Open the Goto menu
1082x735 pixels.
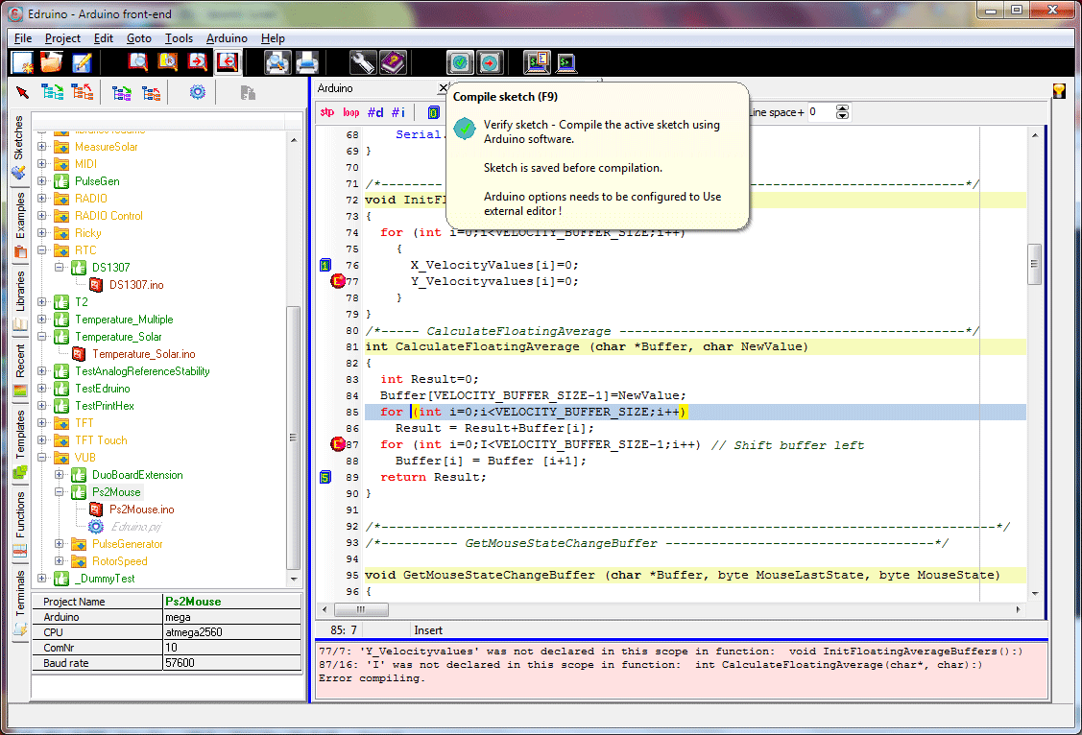click(138, 38)
